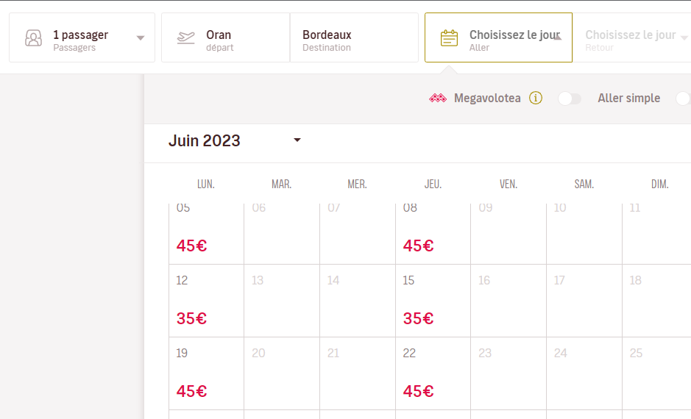Image resolution: width=691 pixels, height=419 pixels.
Task: Click the departure airplane icon
Action: tap(186, 38)
